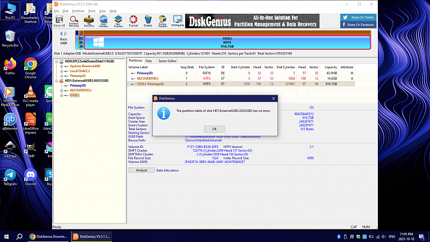430x242 pixels.
Task: Go to next disk with right arrow
Action: pyautogui.click(x=65, y=33)
